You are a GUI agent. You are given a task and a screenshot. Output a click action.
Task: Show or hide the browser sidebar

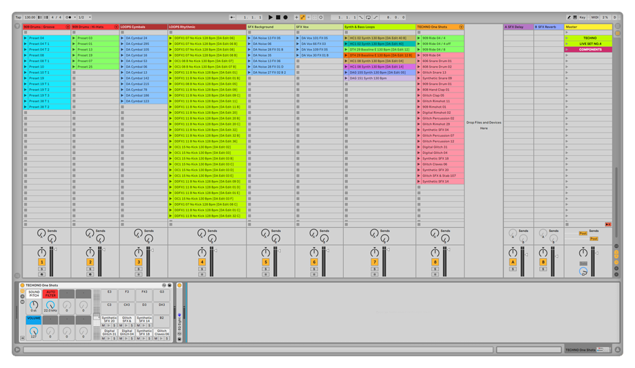[17, 26]
